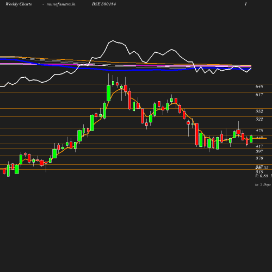The width and height of the screenshot is (272, 272).
Task: Click the 617 price level label
Action: click(259, 95)
